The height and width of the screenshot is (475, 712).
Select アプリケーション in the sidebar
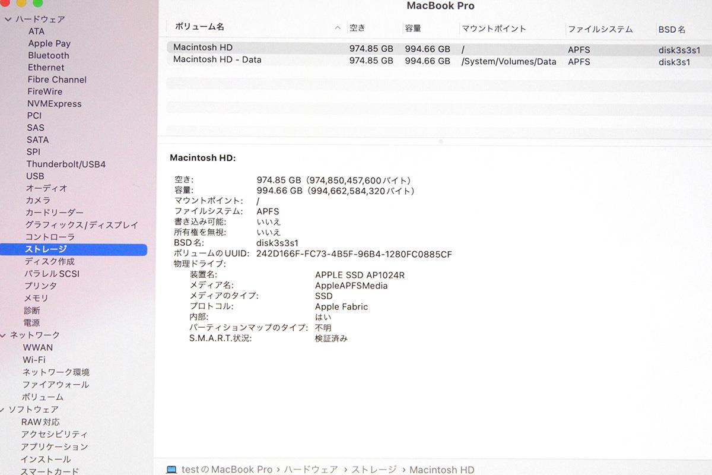click(x=54, y=447)
